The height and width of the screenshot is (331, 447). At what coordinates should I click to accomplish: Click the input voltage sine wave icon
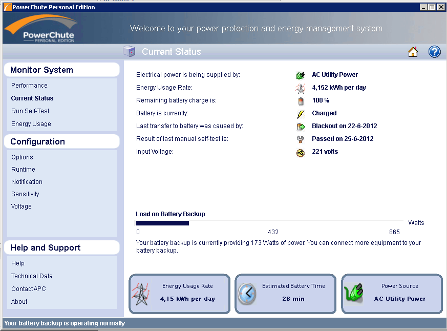click(x=300, y=153)
